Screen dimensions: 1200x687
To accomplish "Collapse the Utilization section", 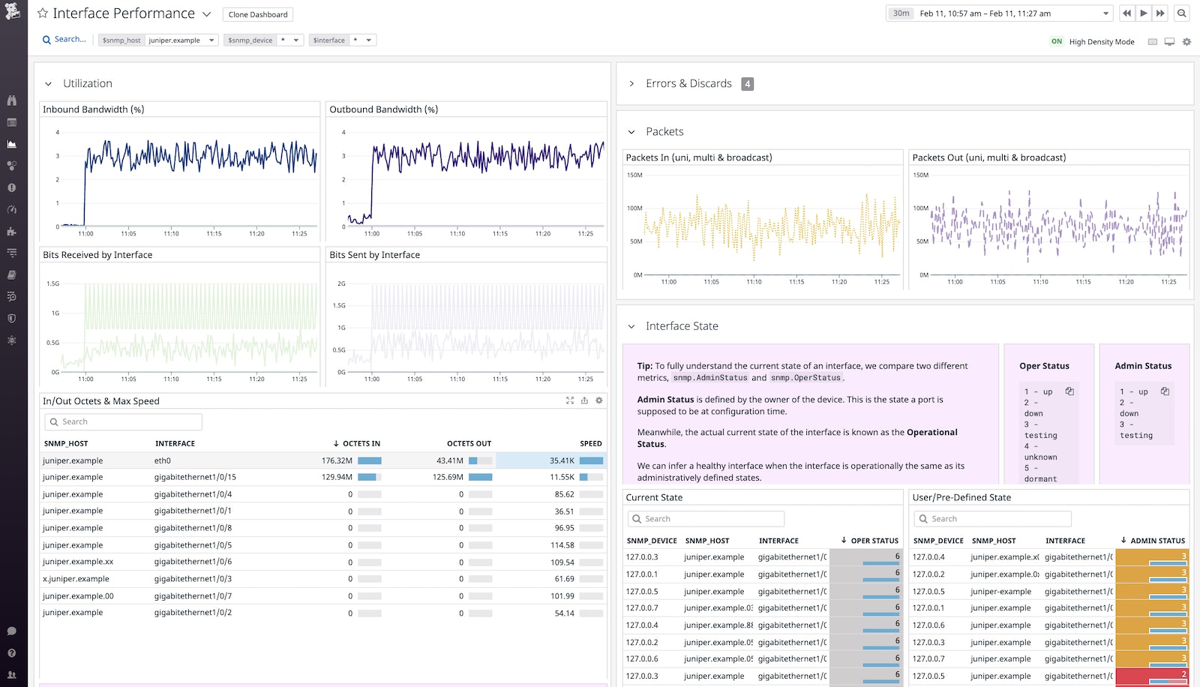I will click(48, 83).
